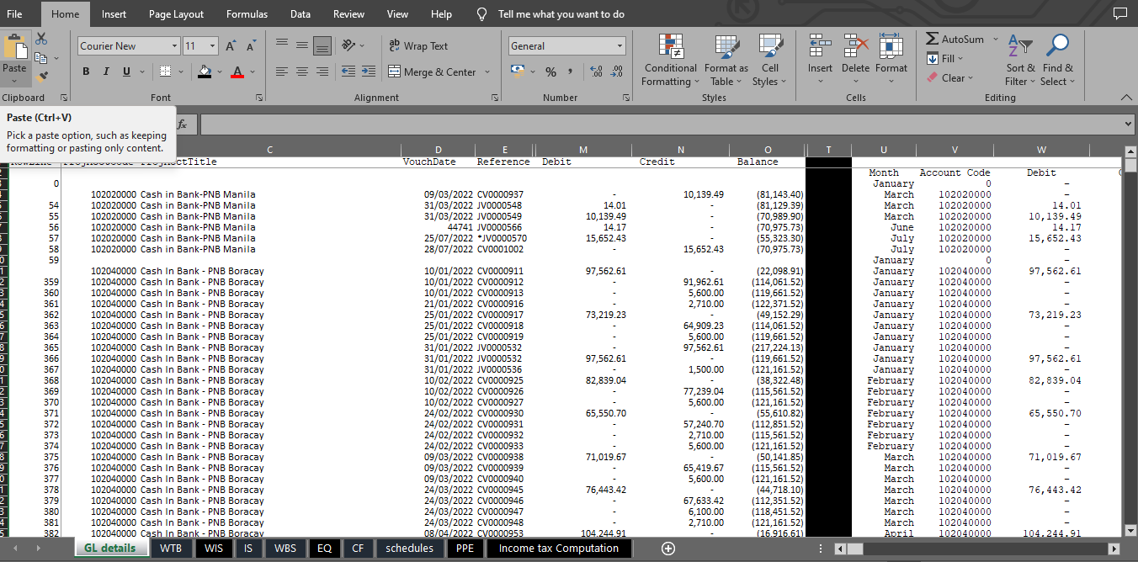Click Increase Decimal icon

[597, 72]
